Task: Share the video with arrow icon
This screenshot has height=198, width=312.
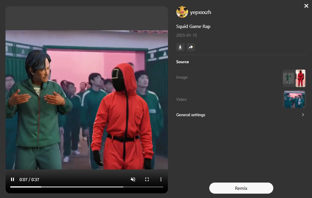Action: pos(191,47)
